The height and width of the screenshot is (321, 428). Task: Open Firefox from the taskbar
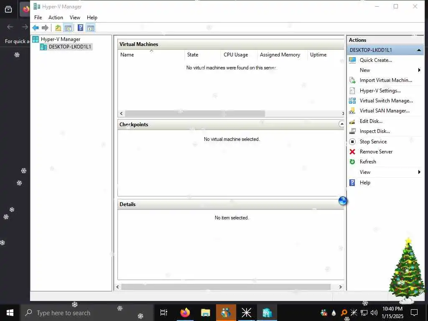[x=185, y=313]
